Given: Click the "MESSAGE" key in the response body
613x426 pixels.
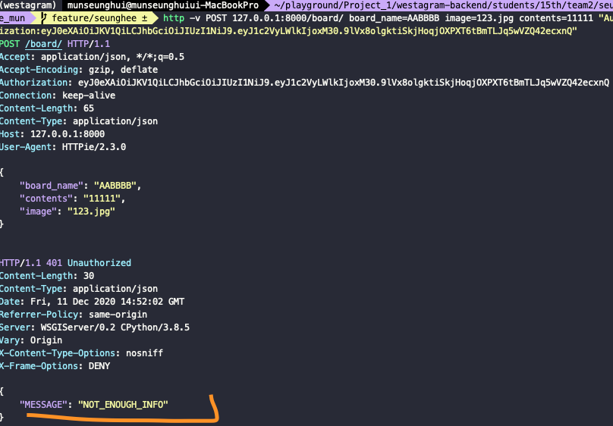Looking at the screenshot, I should [x=43, y=405].
